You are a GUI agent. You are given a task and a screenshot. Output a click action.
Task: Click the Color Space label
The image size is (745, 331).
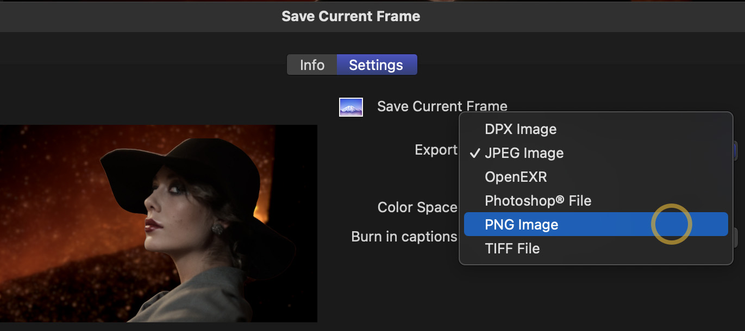click(x=417, y=207)
